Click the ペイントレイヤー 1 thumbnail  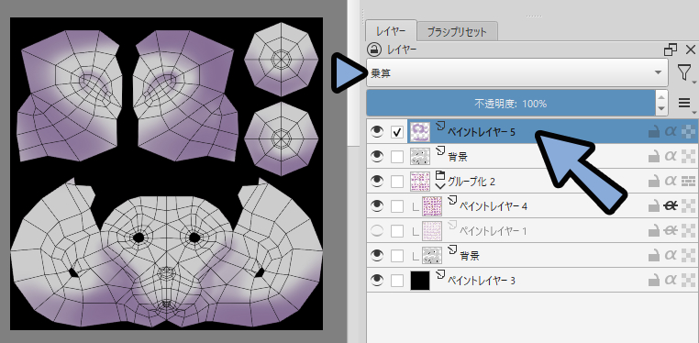[432, 231]
